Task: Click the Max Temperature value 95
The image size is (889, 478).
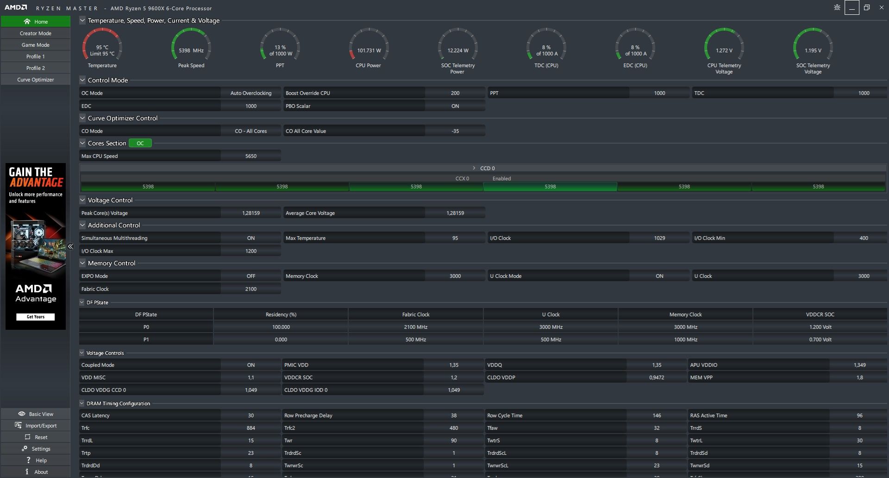Action: [455, 238]
